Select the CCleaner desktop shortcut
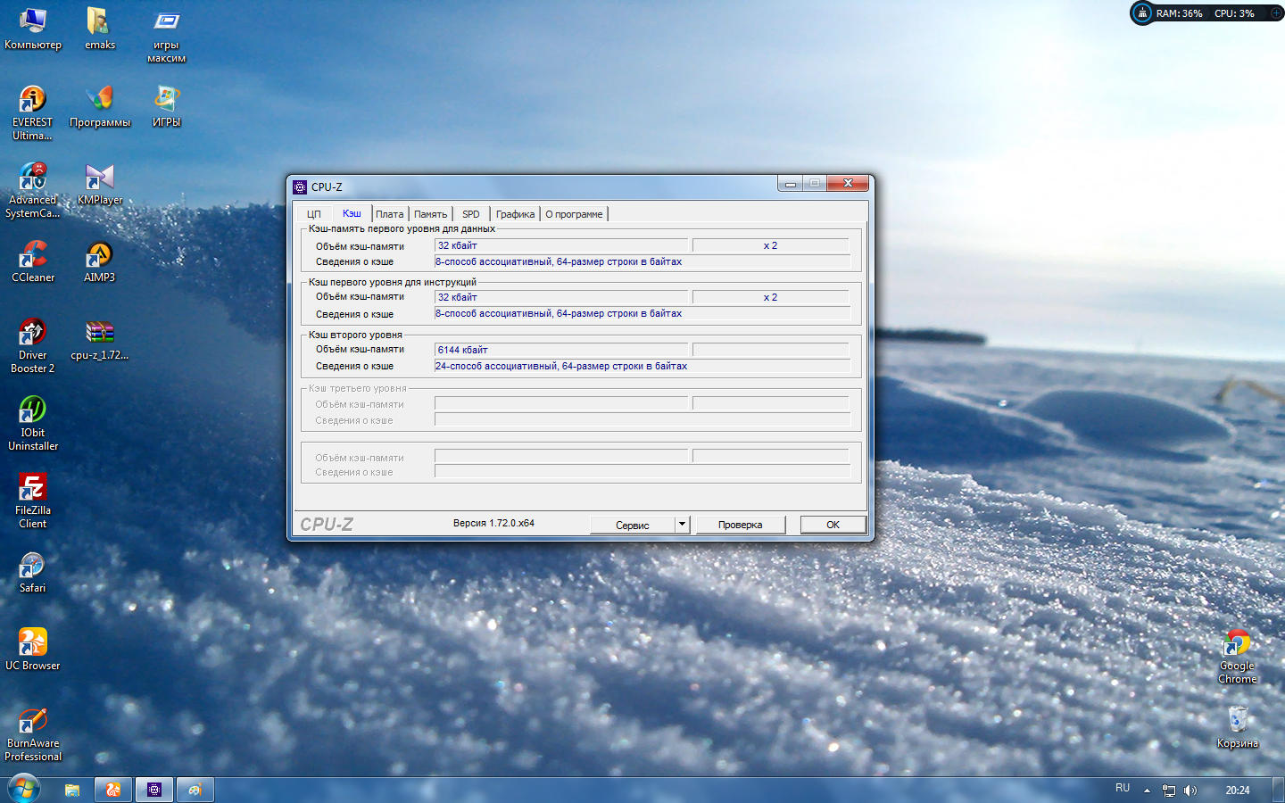1285x803 pixels. pyautogui.click(x=33, y=255)
